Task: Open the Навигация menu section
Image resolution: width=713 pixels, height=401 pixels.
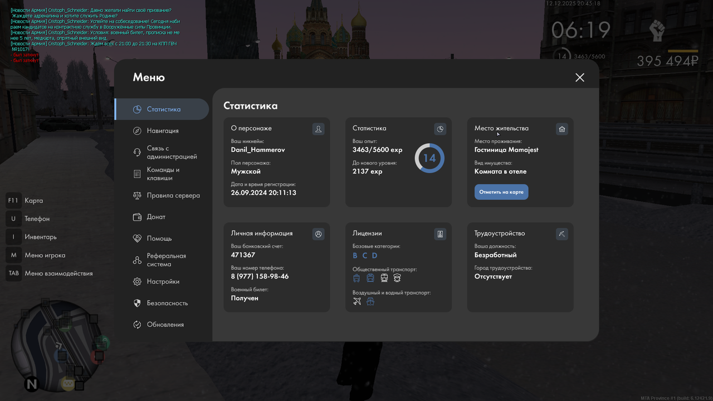Action: [162, 130]
